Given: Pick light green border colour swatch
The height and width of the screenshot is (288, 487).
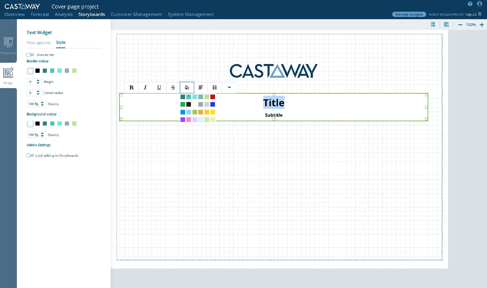Looking at the screenshot, I should 74,71.
